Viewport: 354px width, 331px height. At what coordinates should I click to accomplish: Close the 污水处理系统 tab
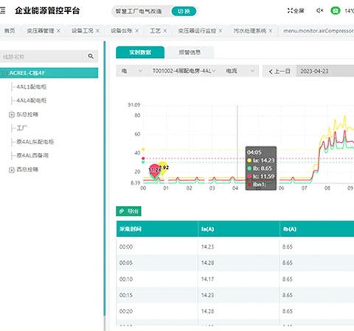pos(271,31)
